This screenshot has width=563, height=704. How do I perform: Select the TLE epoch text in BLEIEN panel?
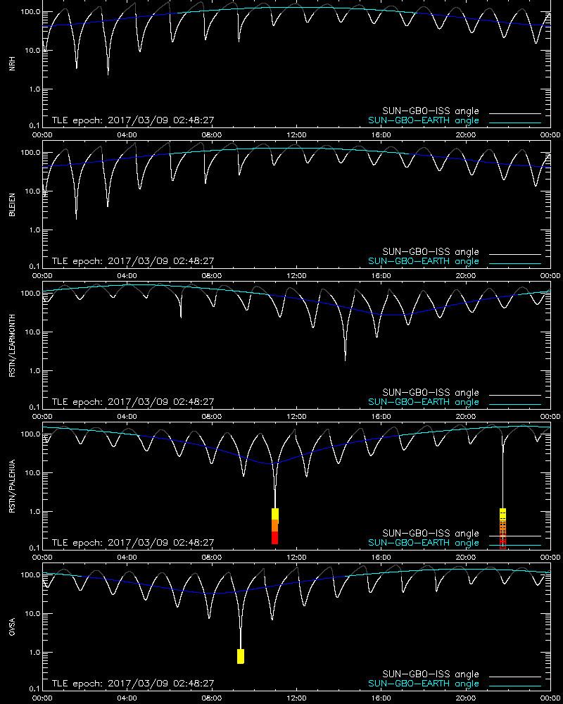click(x=133, y=261)
